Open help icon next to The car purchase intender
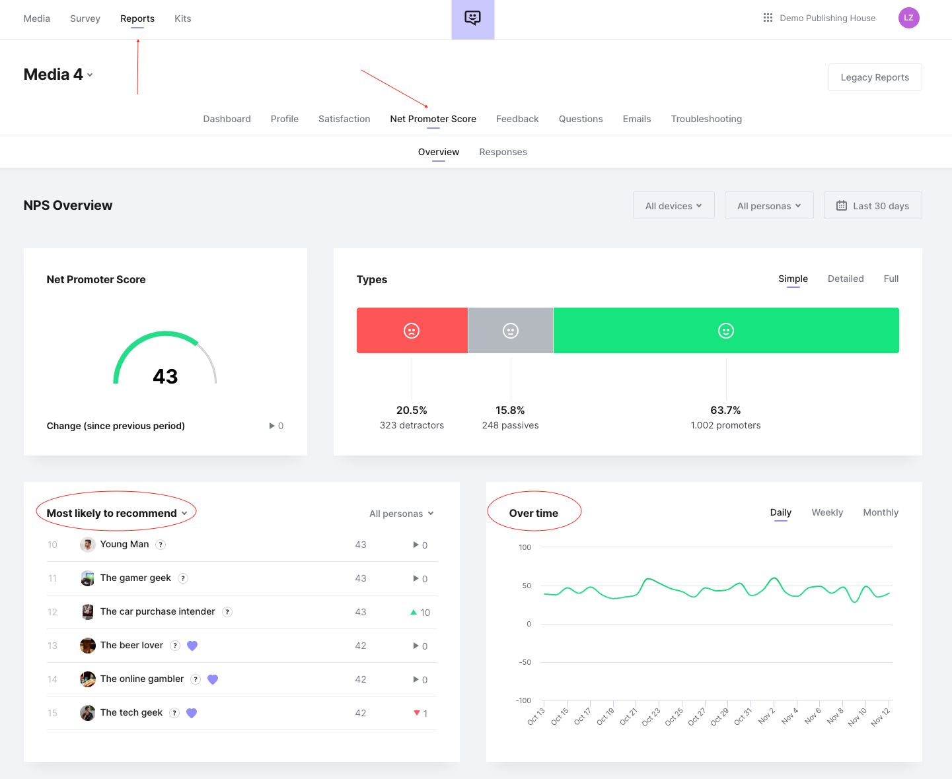Viewport: 952px width, 779px height. [x=227, y=612]
